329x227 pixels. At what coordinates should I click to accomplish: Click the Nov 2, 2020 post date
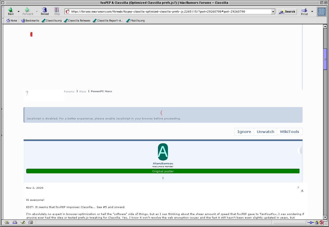click(x=35, y=188)
